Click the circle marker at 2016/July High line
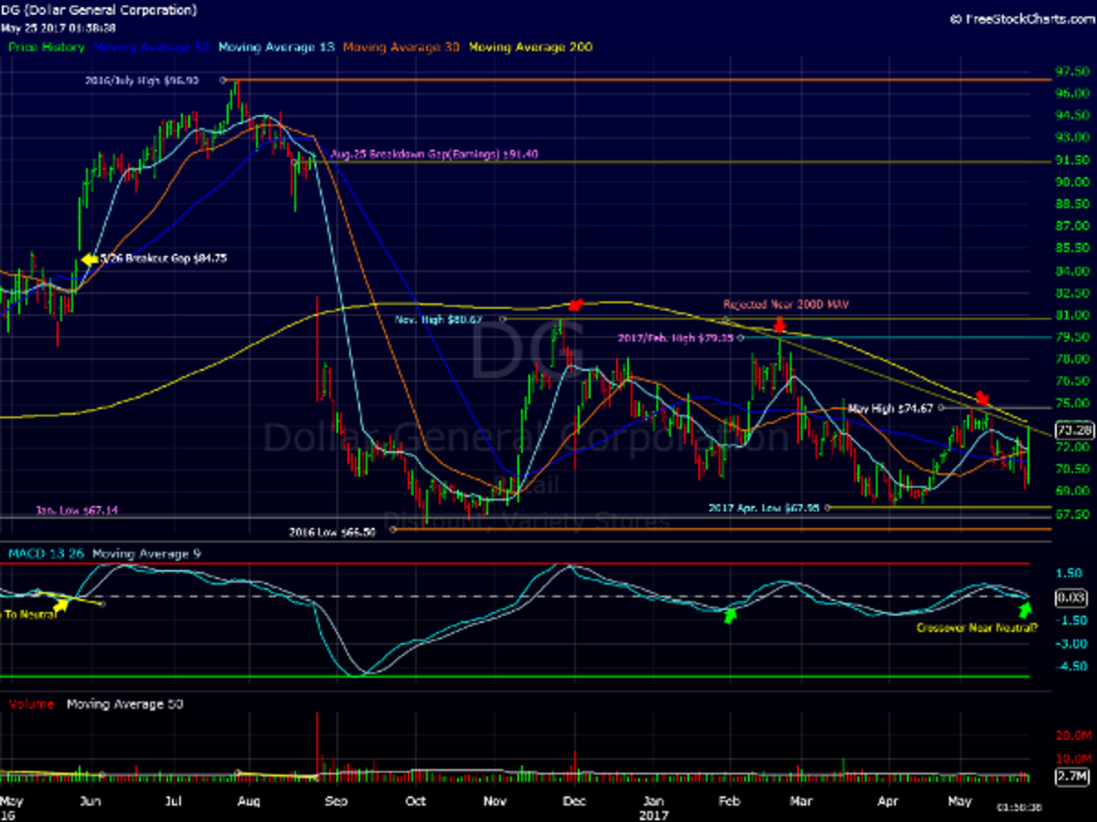This screenshot has height=822, width=1097. click(x=223, y=80)
